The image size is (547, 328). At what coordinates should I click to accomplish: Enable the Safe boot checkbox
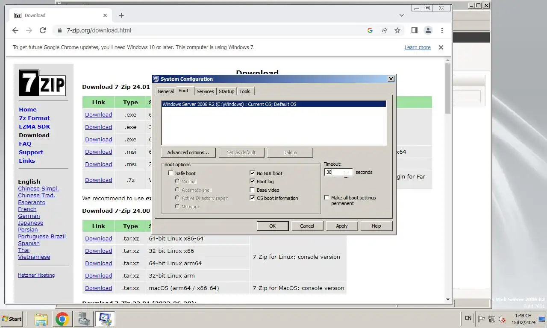point(171,173)
